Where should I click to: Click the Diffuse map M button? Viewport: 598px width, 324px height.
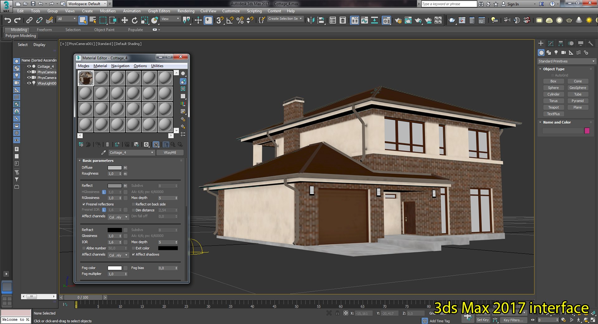pos(125,168)
